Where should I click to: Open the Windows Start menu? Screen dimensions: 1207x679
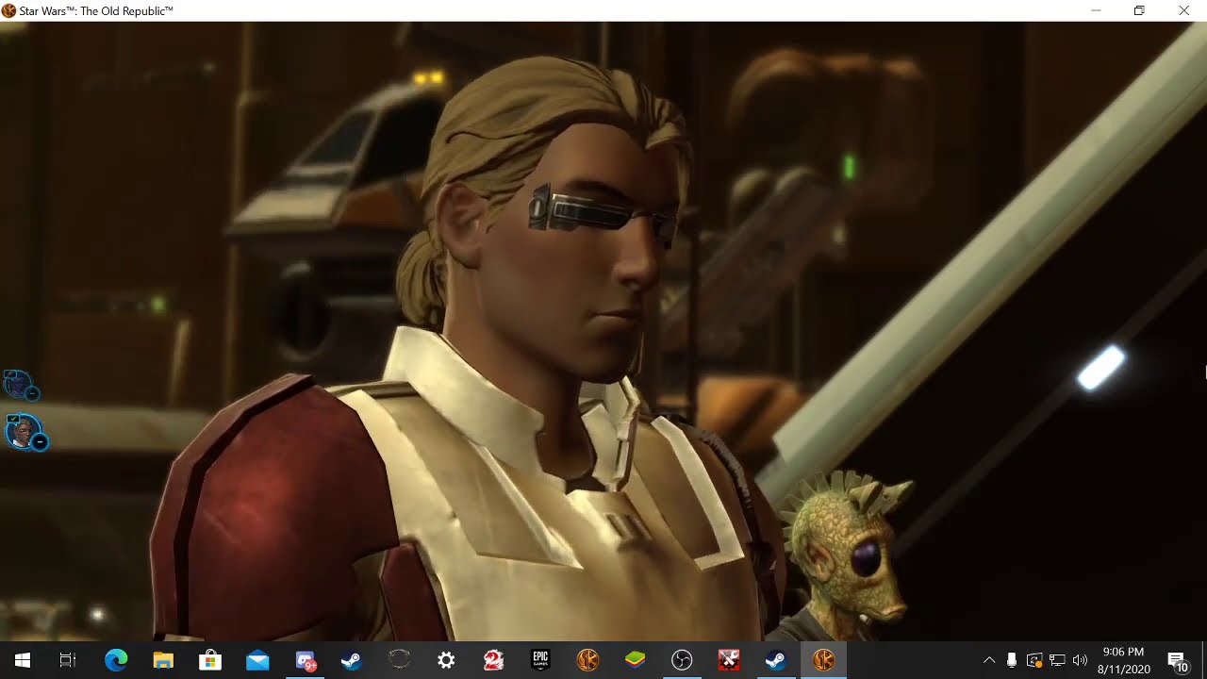point(23,660)
